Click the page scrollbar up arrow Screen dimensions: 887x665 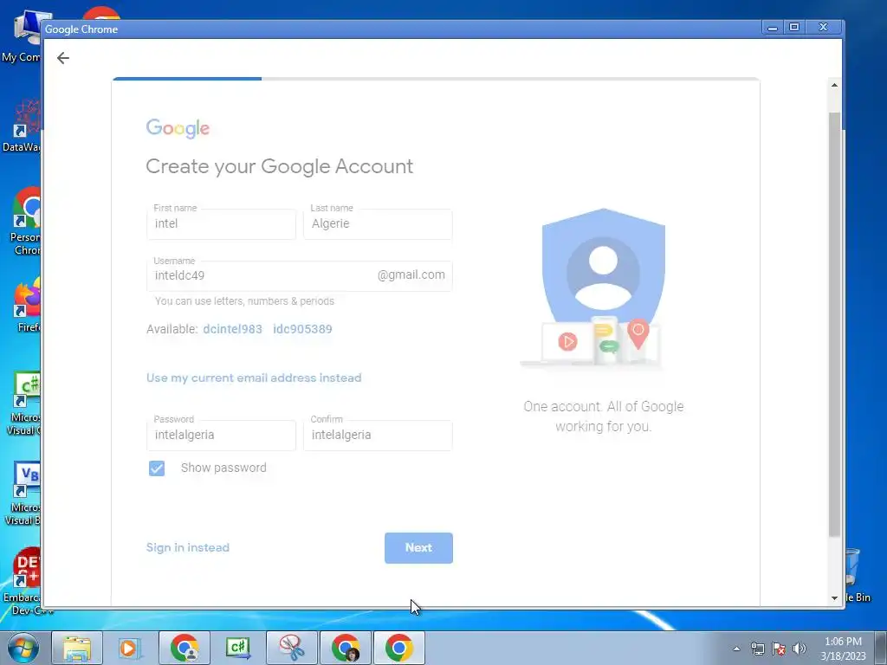(834, 85)
